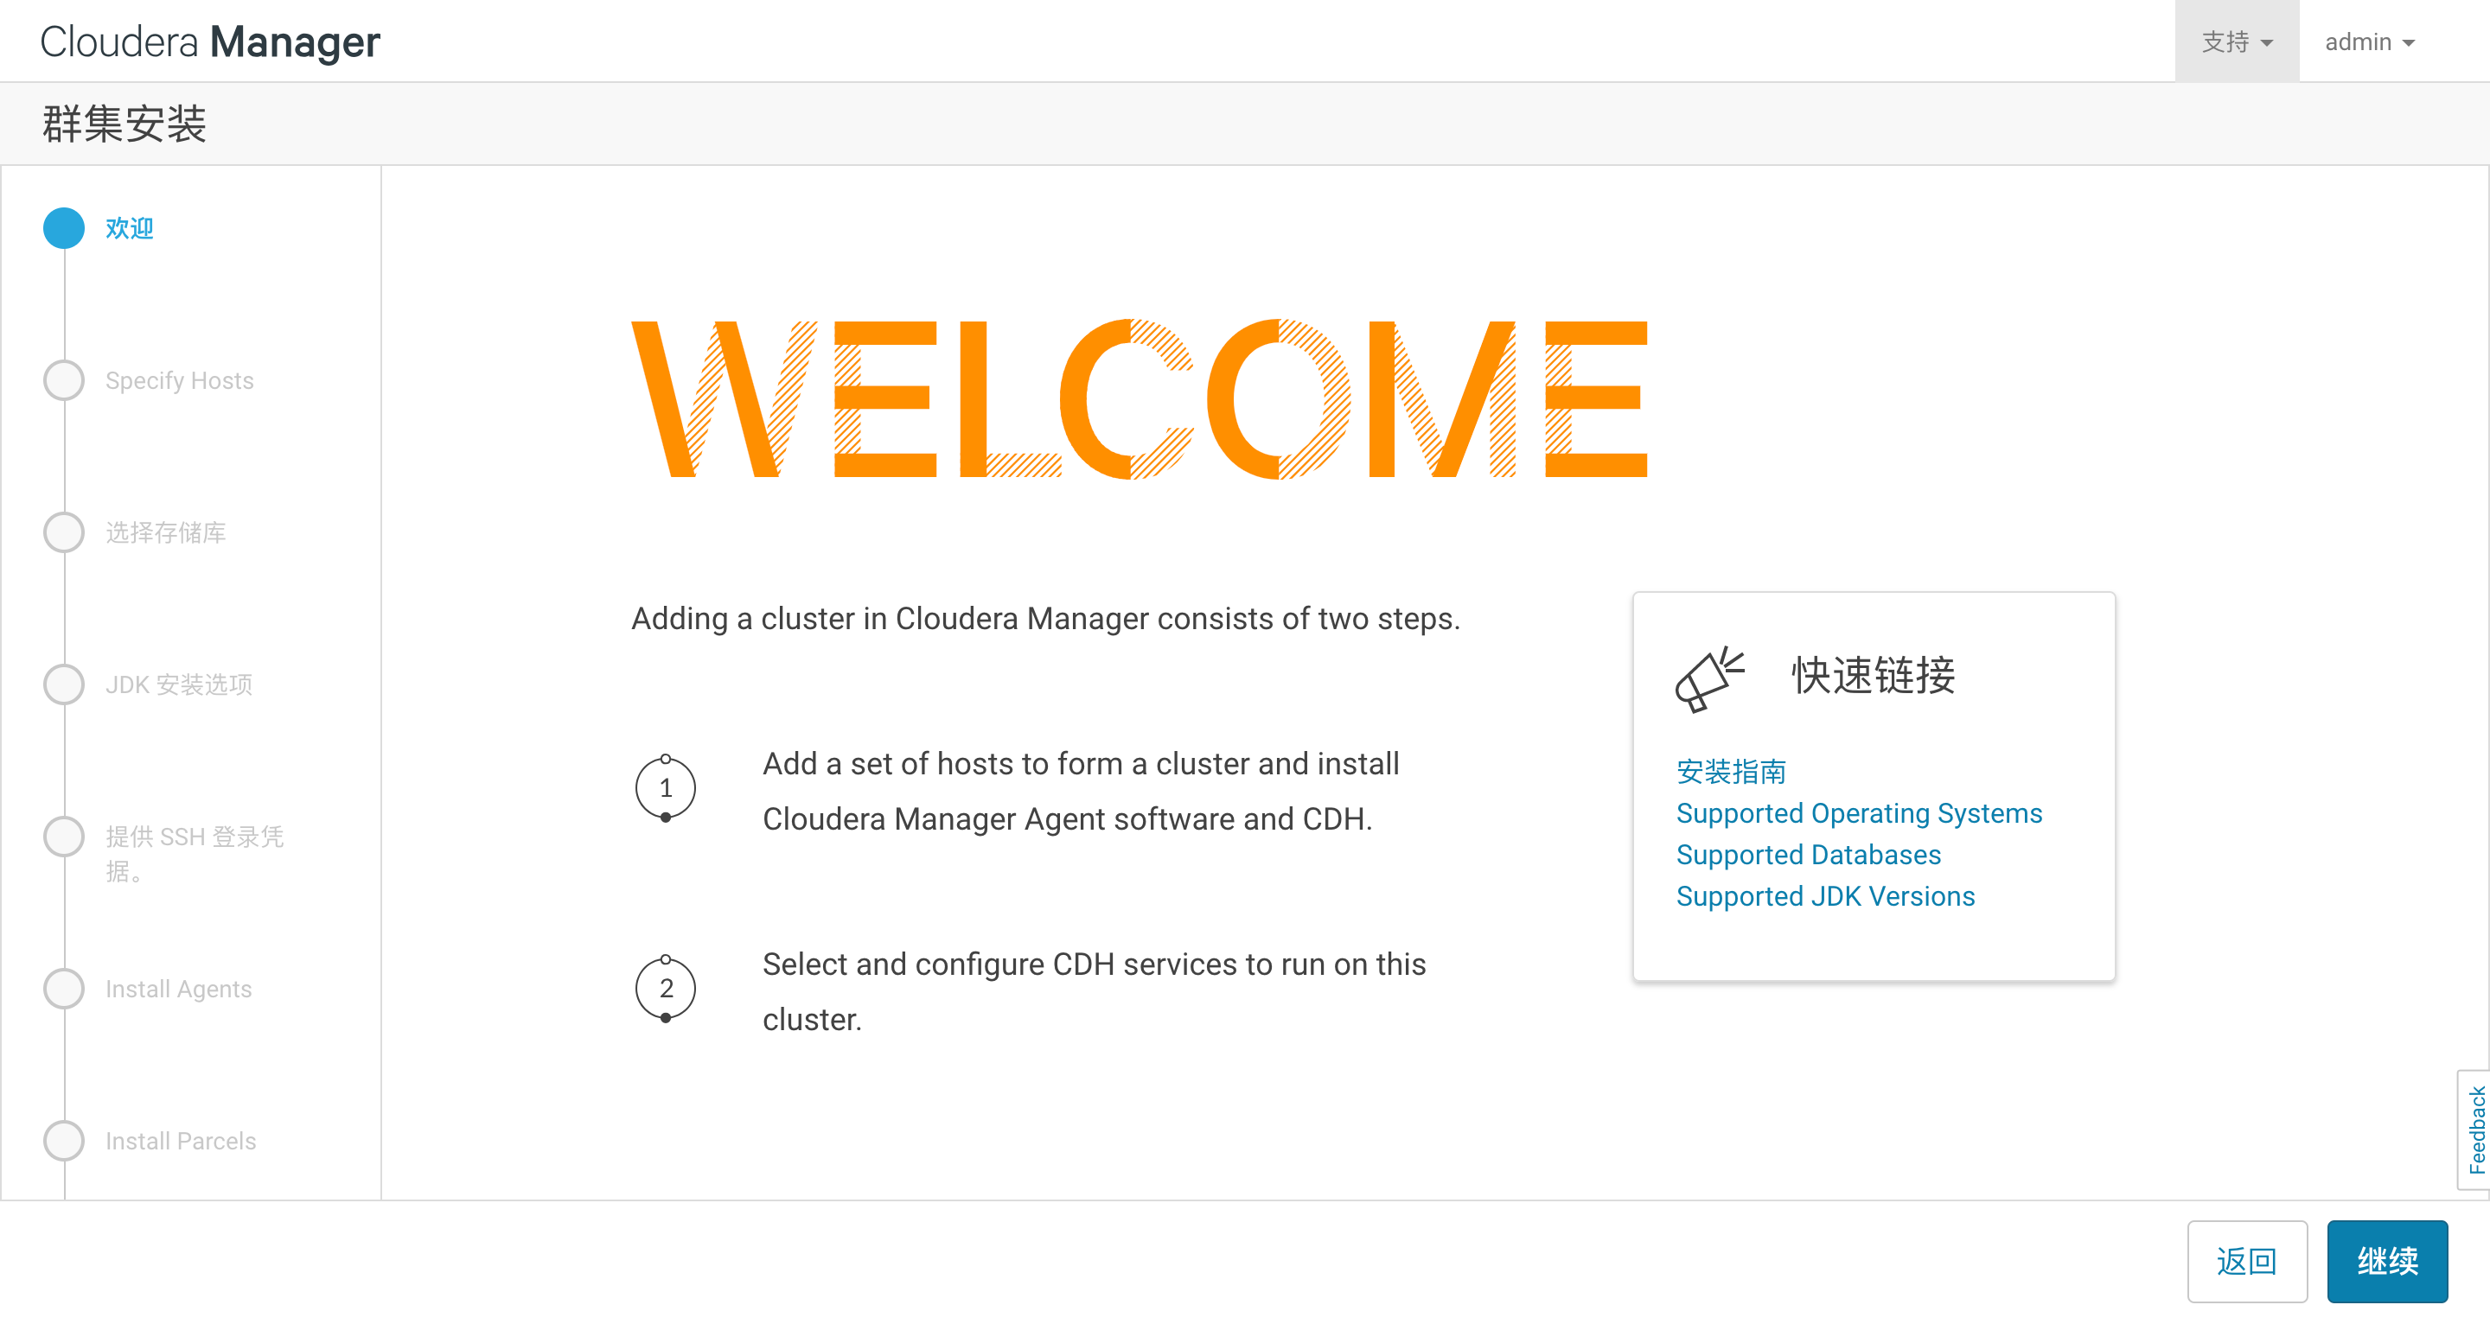Click the step 2 circle icon
The height and width of the screenshot is (1324, 2490).
tap(665, 989)
